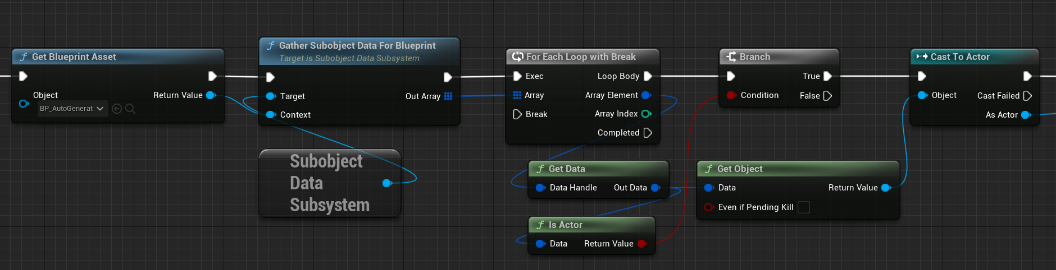
Task: Click the Cast To Actor exec input pin
Action: click(x=922, y=76)
